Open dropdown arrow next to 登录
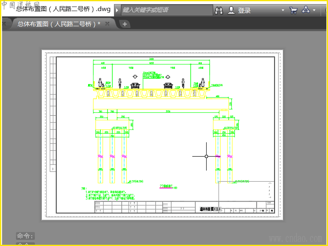The height and width of the screenshot is (246, 328). click(283, 10)
